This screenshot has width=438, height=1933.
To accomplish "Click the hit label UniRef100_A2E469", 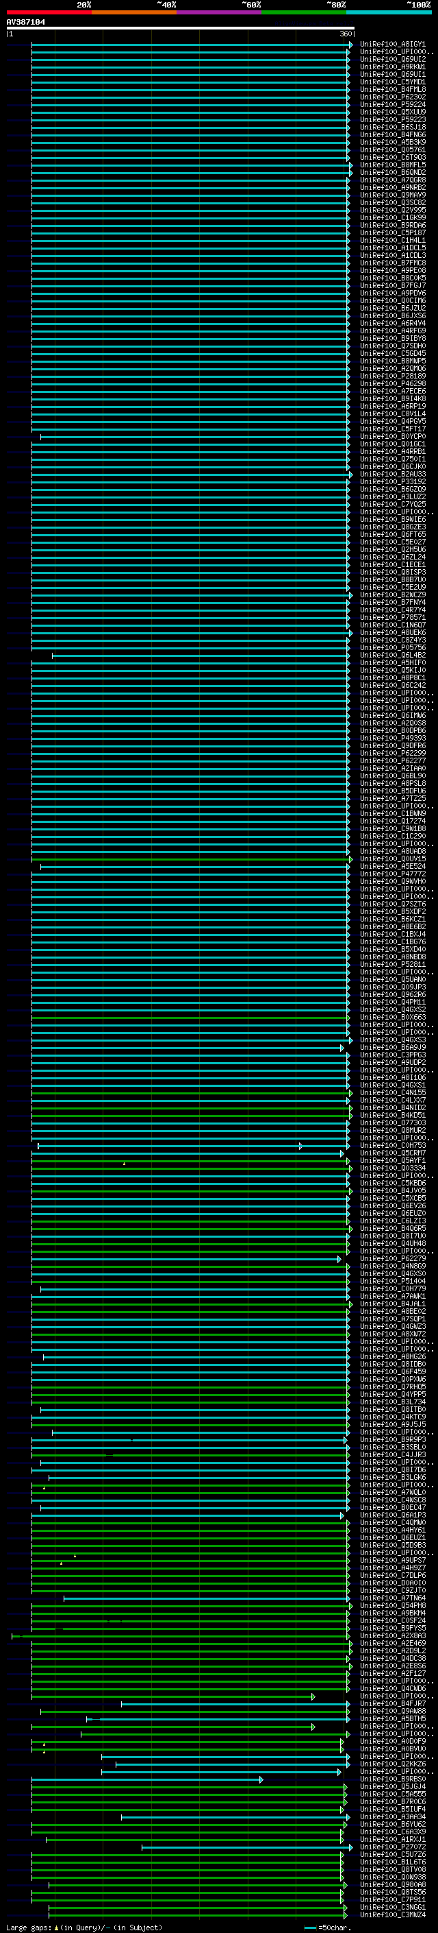I will point(393,1644).
